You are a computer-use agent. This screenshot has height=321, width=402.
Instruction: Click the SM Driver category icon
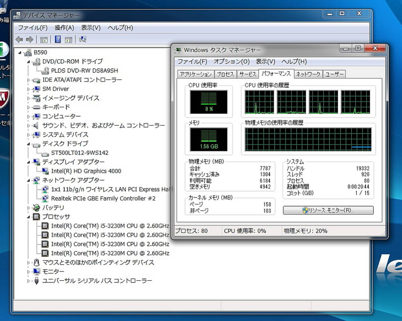tap(37, 89)
